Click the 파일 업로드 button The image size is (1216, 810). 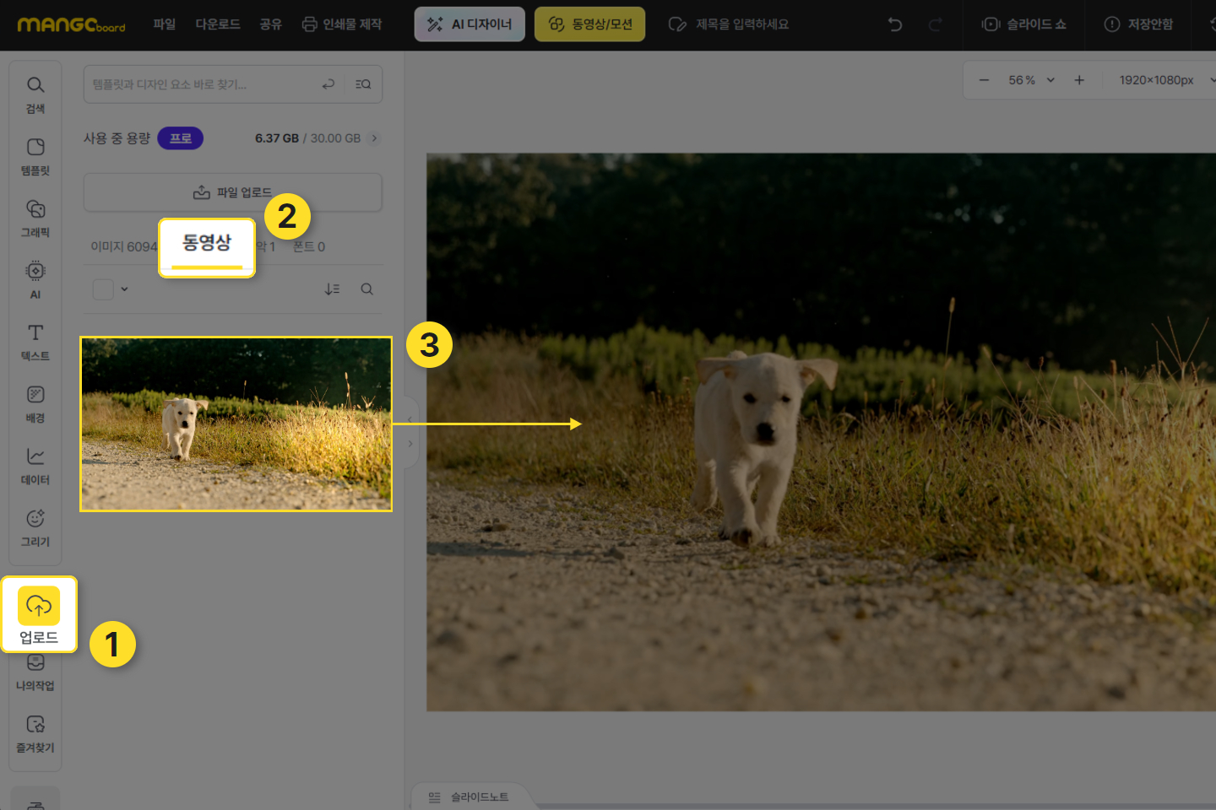pos(232,192)
